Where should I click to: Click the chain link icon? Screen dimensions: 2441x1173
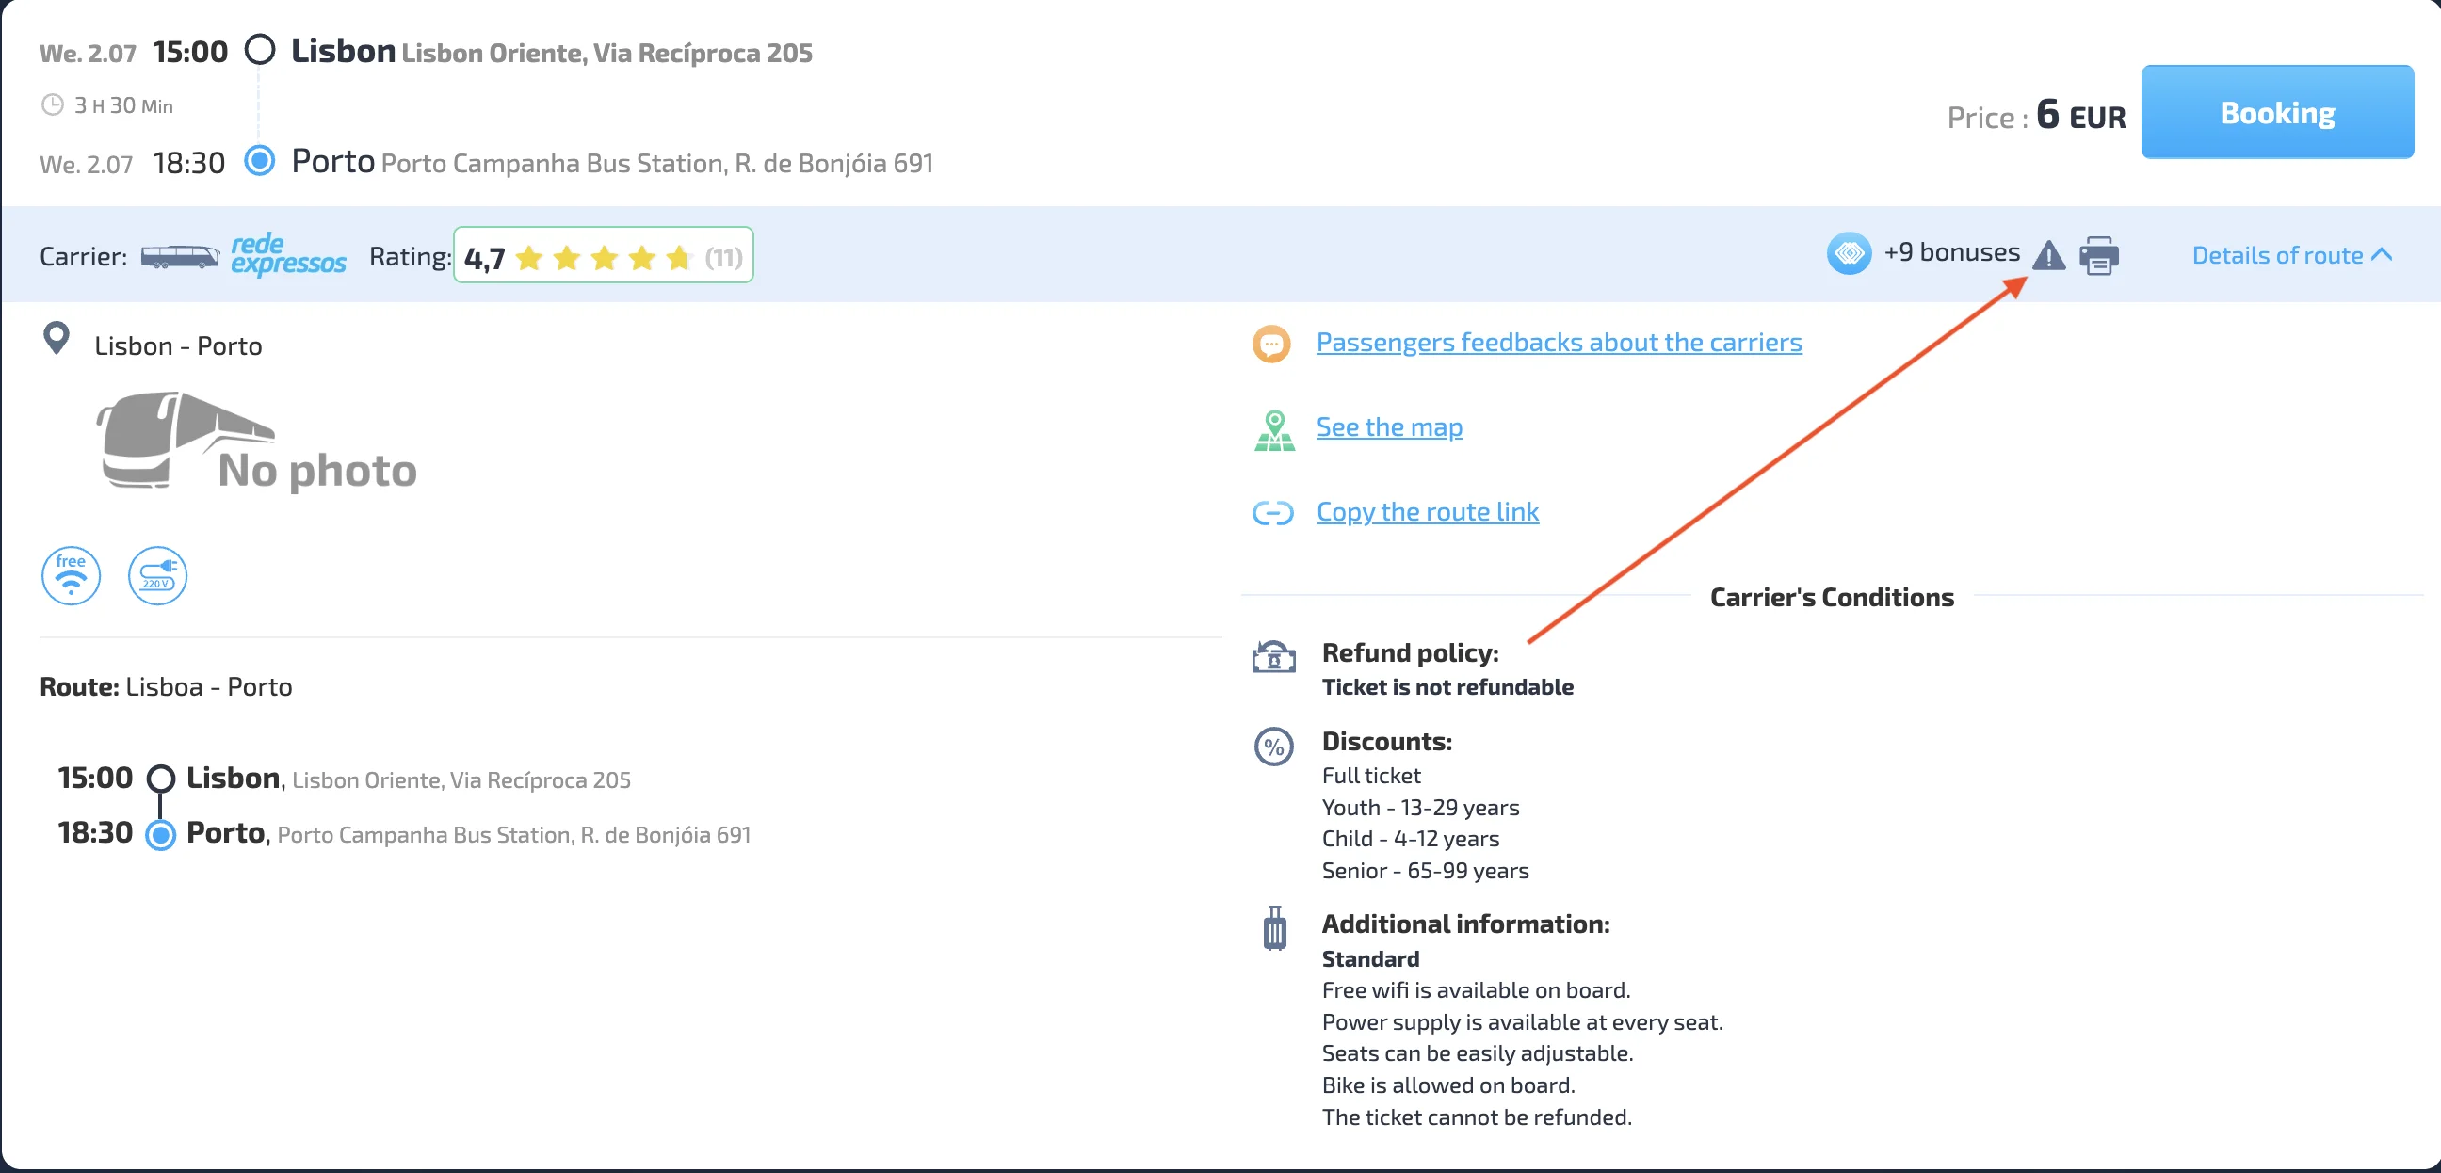[1271, 512]
